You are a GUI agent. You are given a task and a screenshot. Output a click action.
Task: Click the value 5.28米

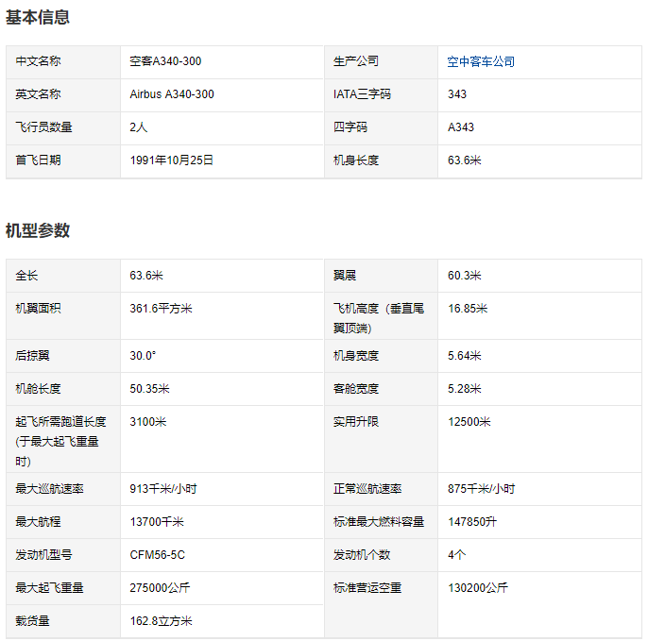click(x=465, y=389)
